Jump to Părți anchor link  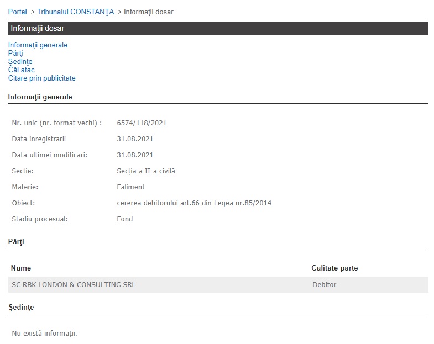[15, 54]
